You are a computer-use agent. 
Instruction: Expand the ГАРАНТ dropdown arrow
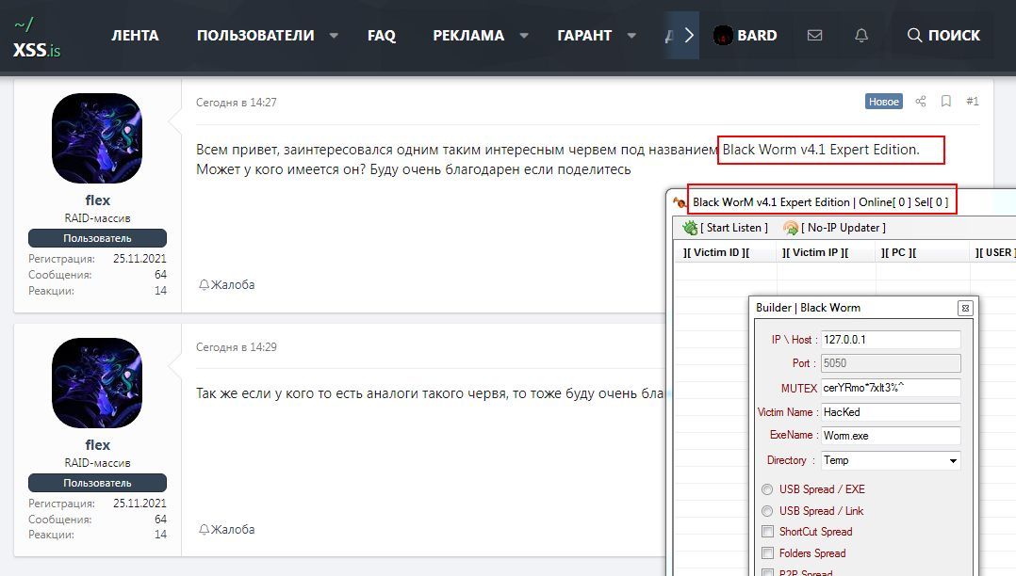click(631, 36)
